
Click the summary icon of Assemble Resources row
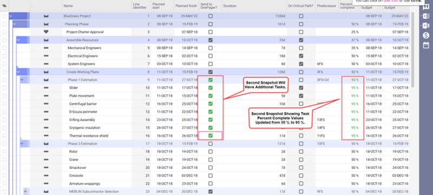[46, 40]
